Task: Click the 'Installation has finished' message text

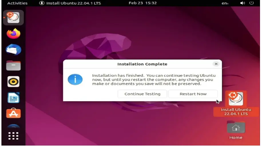Action: [154, 80]
